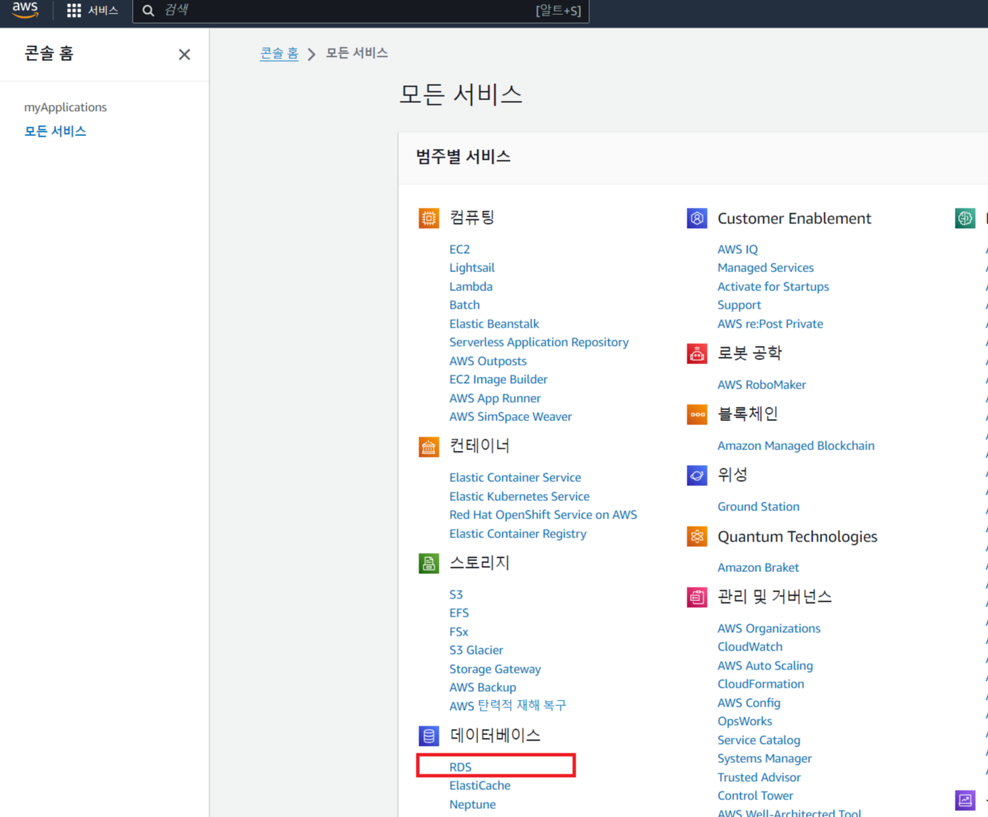Click the Blockchain category icon
Screen dimensions: 988x817
(697, 414)
